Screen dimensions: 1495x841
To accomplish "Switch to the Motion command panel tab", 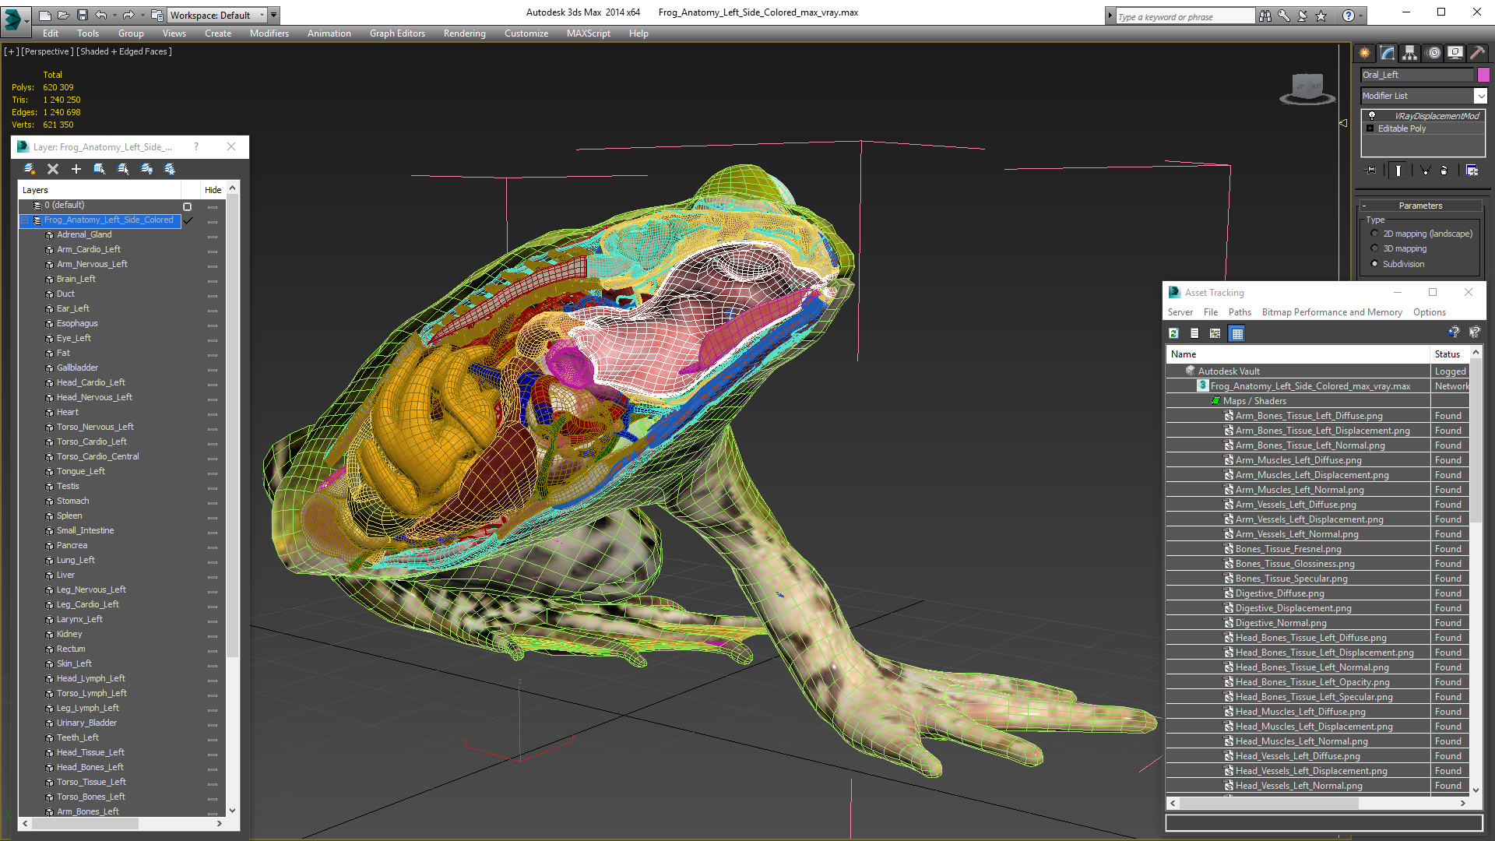I will 1433,53.
